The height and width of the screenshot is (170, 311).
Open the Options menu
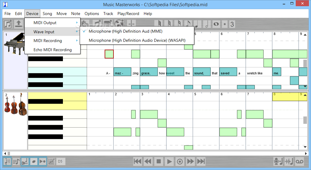(x=92, y=14)
